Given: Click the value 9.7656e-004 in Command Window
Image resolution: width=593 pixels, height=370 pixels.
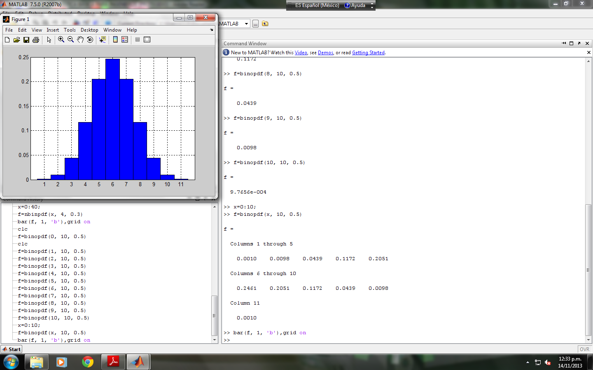Looking at the screenshot, I should click(248, 192).
